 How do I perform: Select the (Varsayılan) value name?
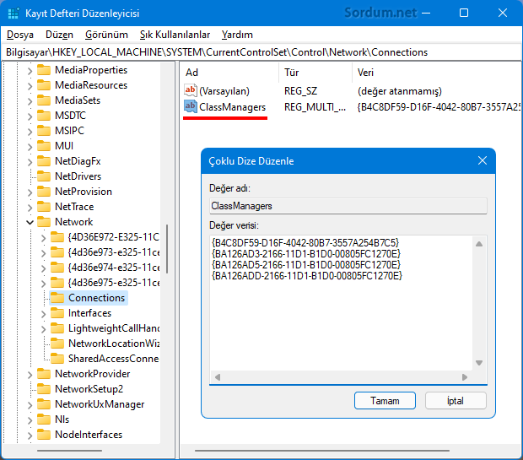click(x=224, y=91)
